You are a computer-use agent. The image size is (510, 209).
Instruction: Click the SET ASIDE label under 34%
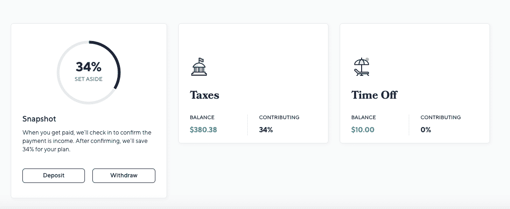(89, 79)
